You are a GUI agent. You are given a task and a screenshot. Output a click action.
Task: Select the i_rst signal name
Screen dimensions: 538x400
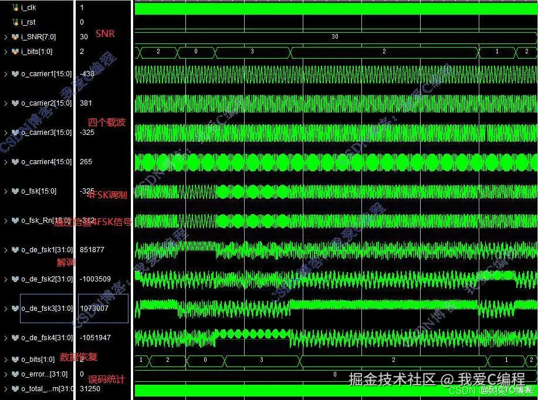click(28, 22)
